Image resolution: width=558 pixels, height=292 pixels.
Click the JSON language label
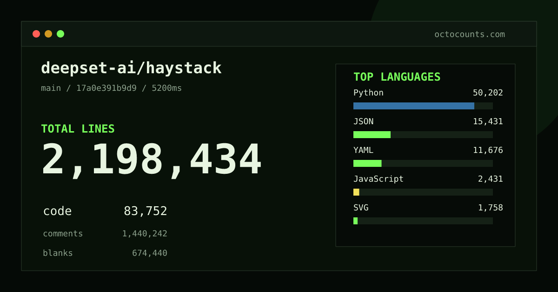pos(363,121)
